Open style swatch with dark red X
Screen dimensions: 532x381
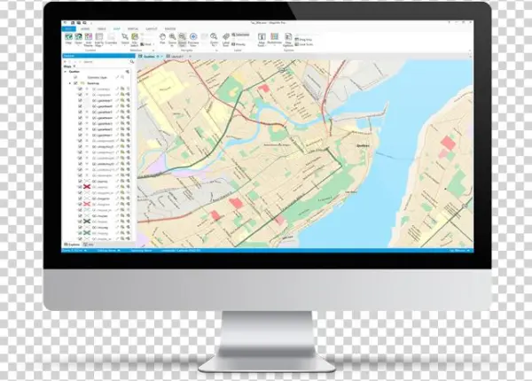click(87, 187)
